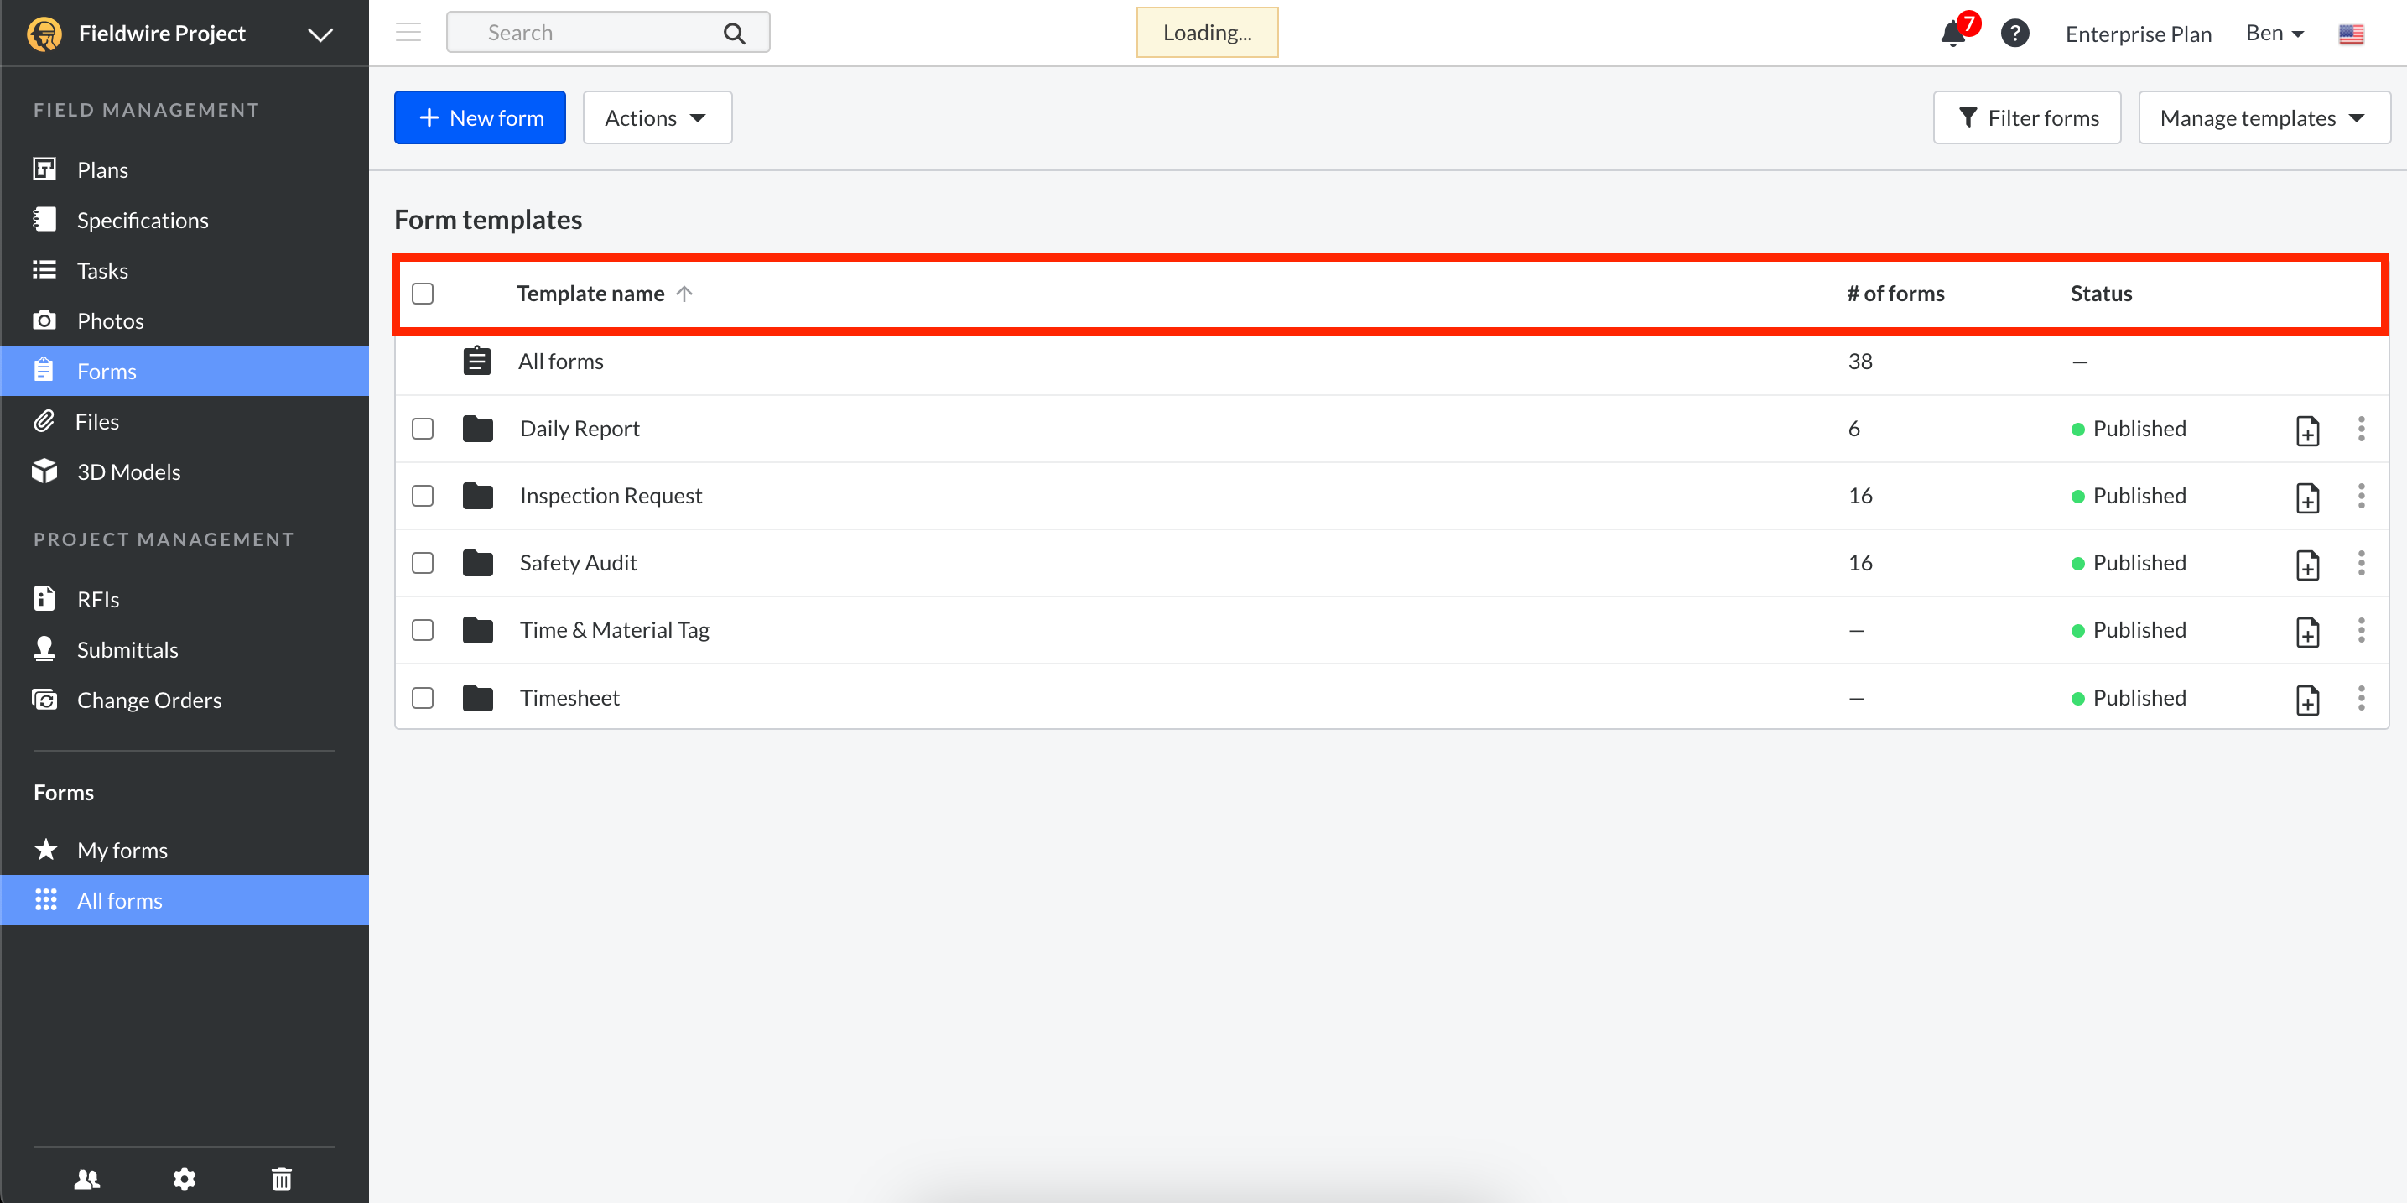Click the trash icon in sidebar footer
Image resolution: width=2407 pixels, height=1203 pixels.
[281, 1178]
